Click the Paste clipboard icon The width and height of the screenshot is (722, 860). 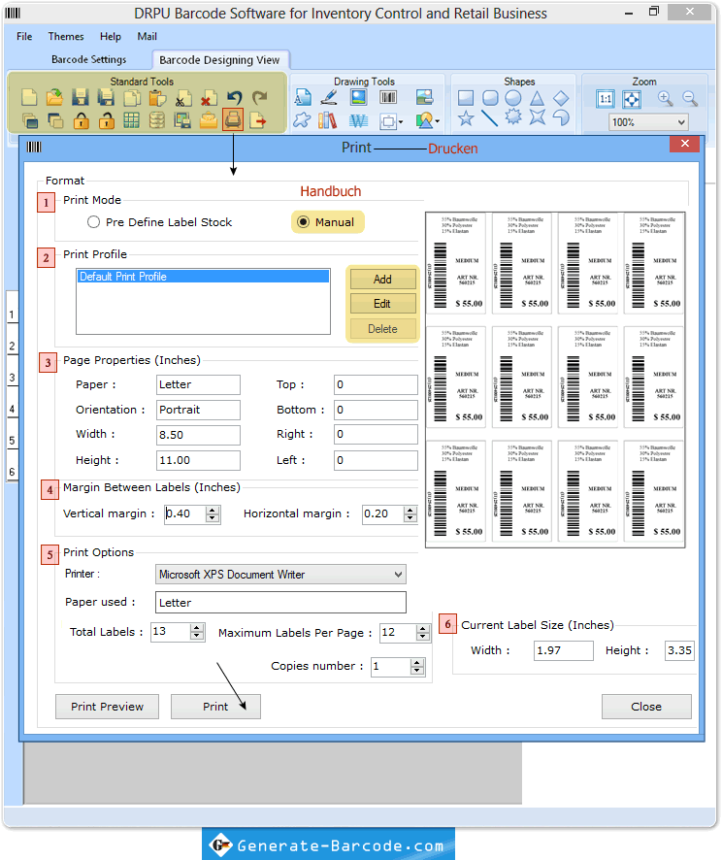157,98
